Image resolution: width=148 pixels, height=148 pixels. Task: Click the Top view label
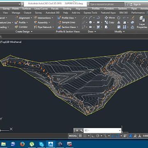coord(3,42)
